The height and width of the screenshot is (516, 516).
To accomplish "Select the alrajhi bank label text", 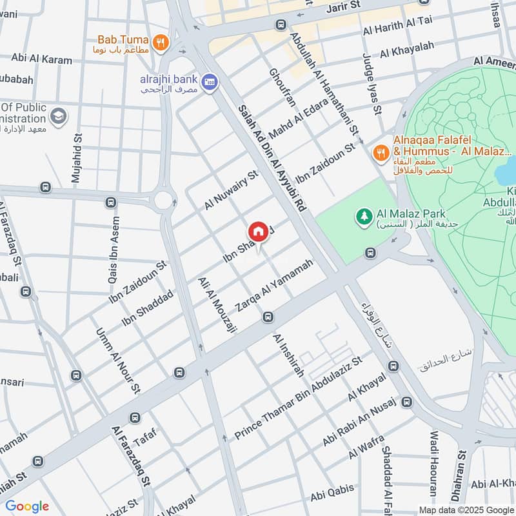I will [168, 79].
